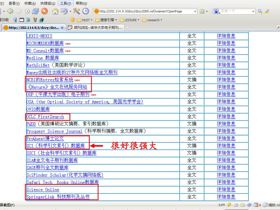280x210 pixels.
Task: Click 屏截图(F) in the status bar
Action: tap(7, 205)
